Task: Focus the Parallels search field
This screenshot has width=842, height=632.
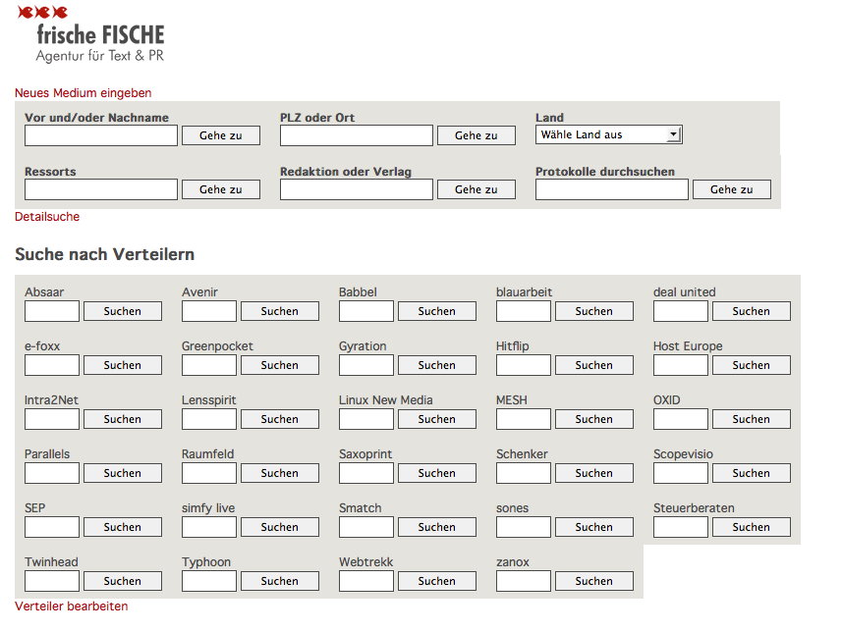Action: pyautogui.click(x=51, y=473)
